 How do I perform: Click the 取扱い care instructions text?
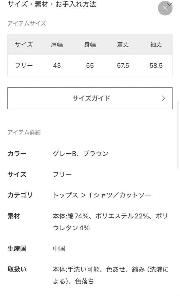tap(17, 269)
